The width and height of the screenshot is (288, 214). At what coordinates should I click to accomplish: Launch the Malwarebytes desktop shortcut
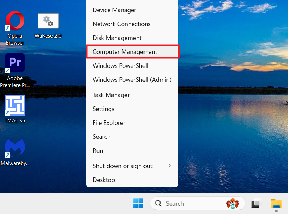pos(15,148)
